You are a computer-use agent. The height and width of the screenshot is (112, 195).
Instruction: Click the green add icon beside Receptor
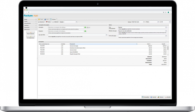tap(85, 31)
